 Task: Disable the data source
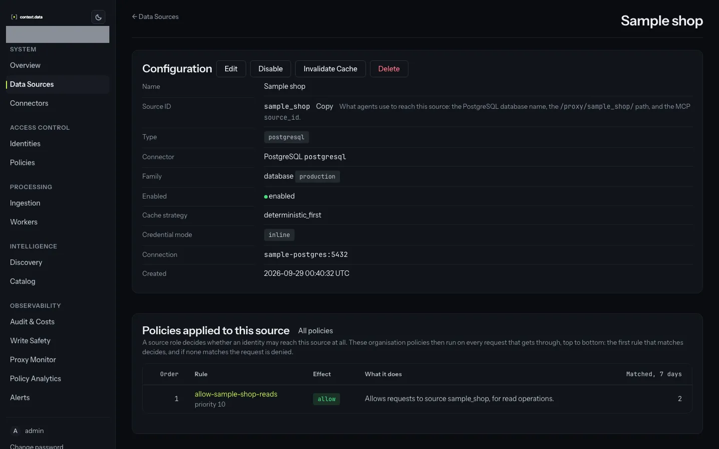pos(271,69)
